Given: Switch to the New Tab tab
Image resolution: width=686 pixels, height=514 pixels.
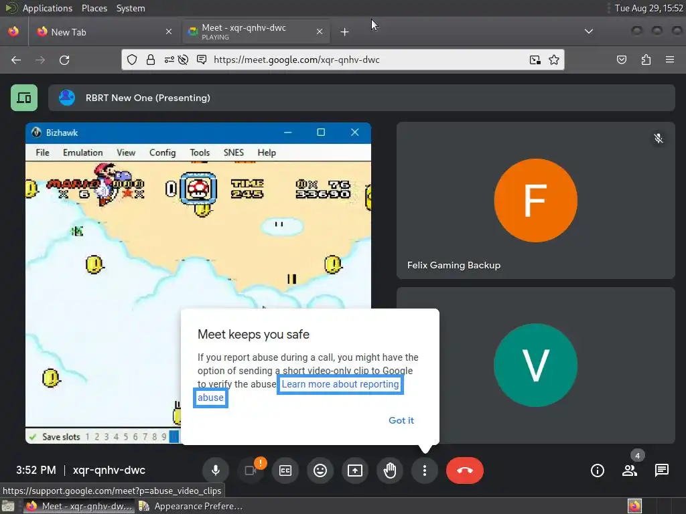Looking at the screenshot, I should pos(104,31).
